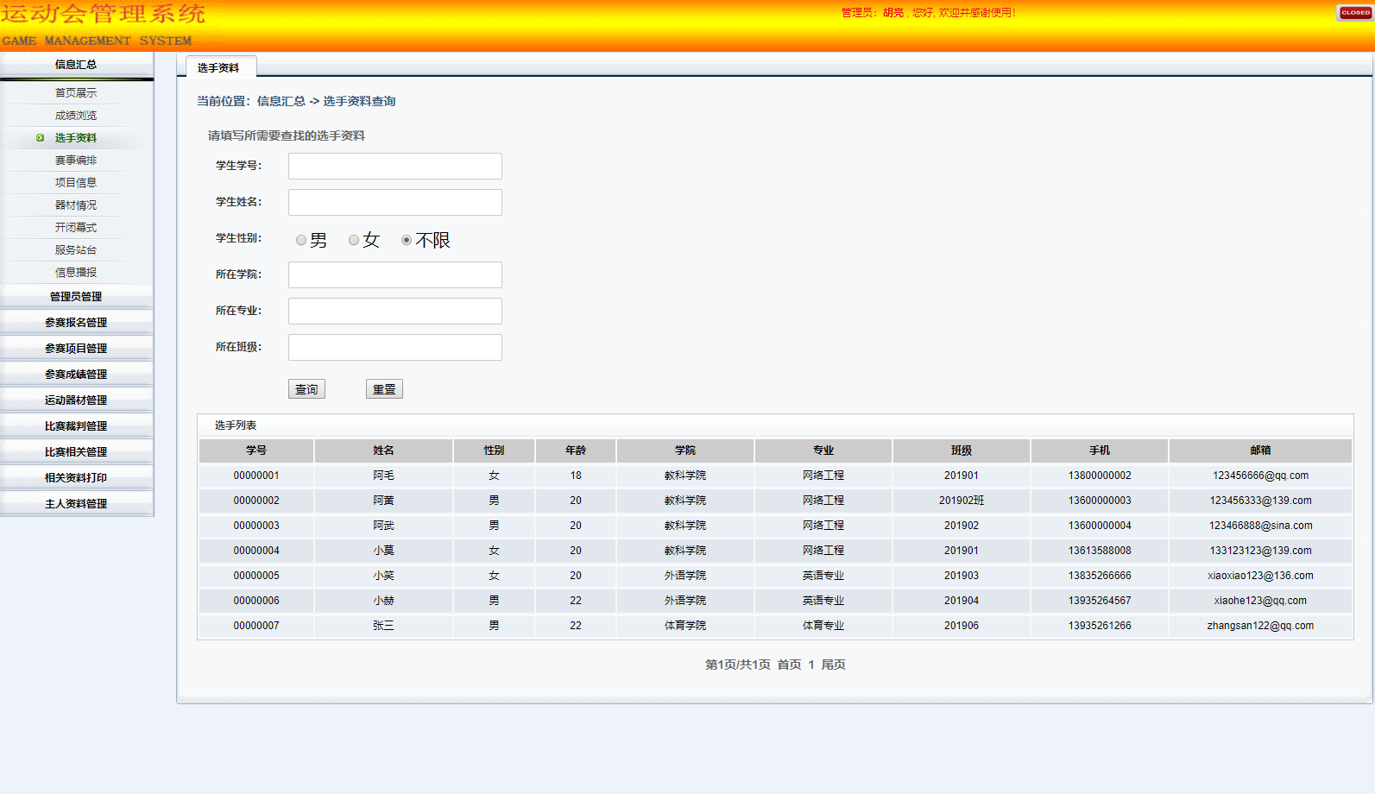Screen dimensions: 1375x794
Task: Collapse the 信息汇总 sidebar section
Action: 77,65
